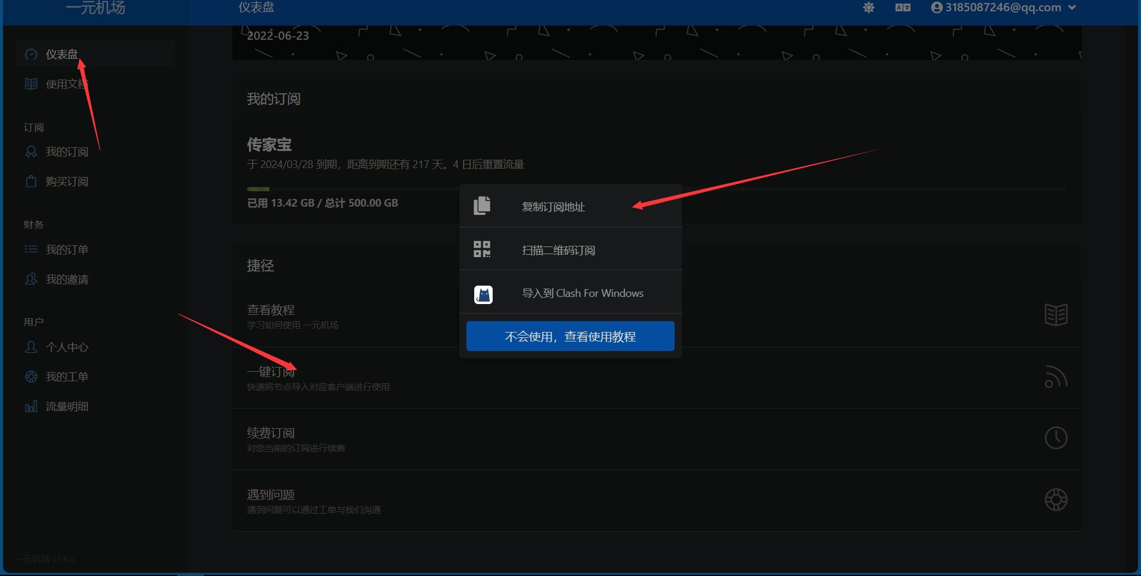Viewport: 1141px width, 576px height.
Task: Click the 我的工单 lifebuoy icon in sidebar
Action: pos(31,376)
